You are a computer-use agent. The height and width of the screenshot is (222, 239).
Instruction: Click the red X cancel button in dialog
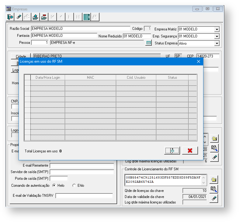(x=190, y=151)
